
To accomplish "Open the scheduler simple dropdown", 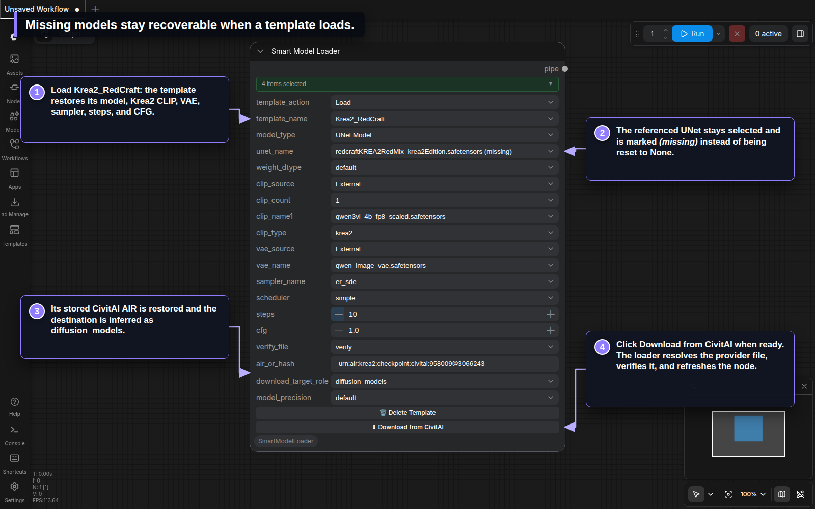I will point(445,298).
